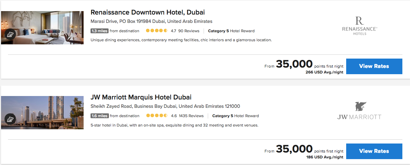Viewport: 410px width, 165px height.
Task: Open JW Marriott photo gallery icon
Action: tap(9, 119)
